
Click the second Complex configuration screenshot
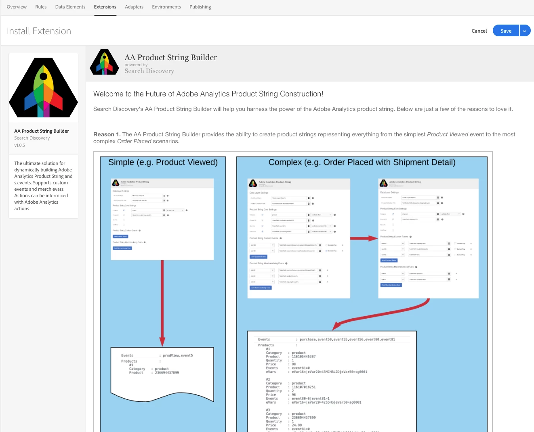[428, 238]
